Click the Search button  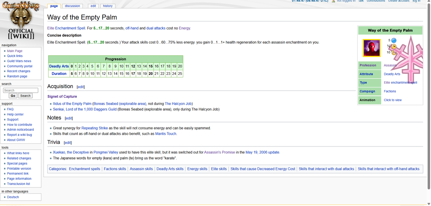point(25,96)
